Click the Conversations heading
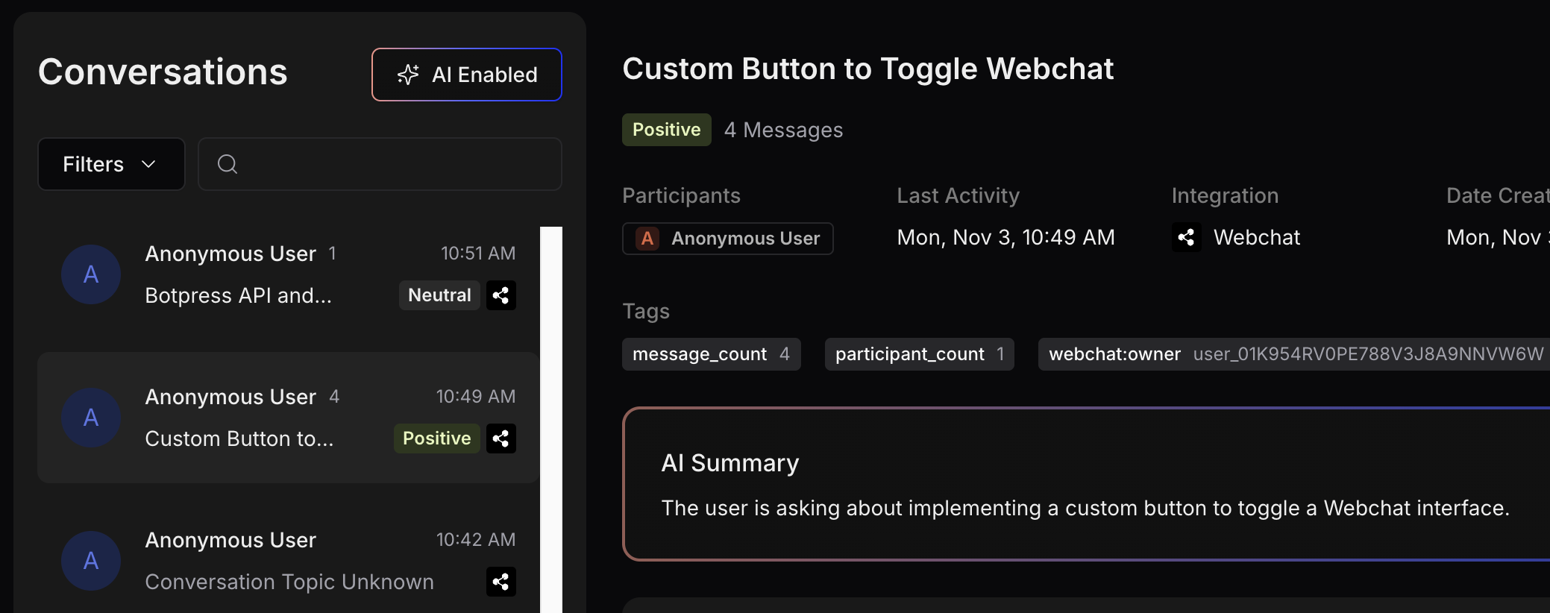 coord(163,72)
